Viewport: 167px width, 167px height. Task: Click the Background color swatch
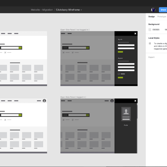tap(150, 30)
